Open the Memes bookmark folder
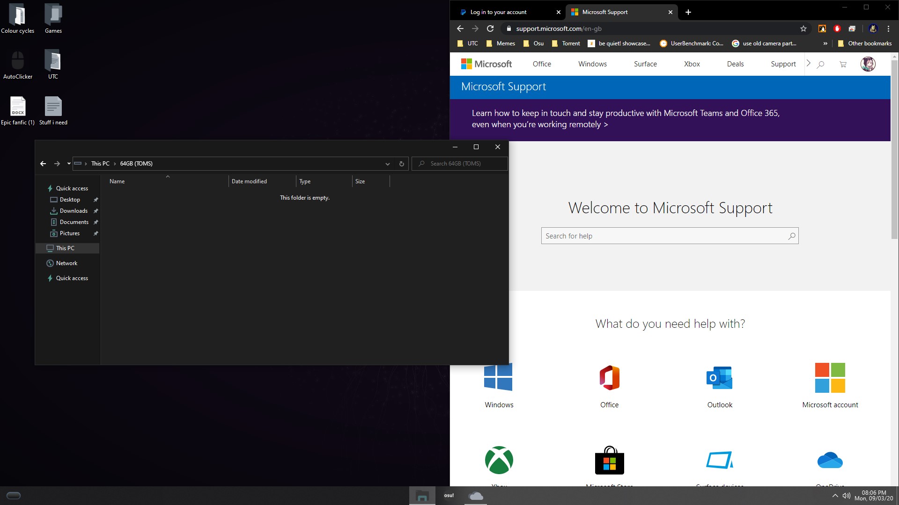The width and height of the screenshot is (899, 505). 501,43
